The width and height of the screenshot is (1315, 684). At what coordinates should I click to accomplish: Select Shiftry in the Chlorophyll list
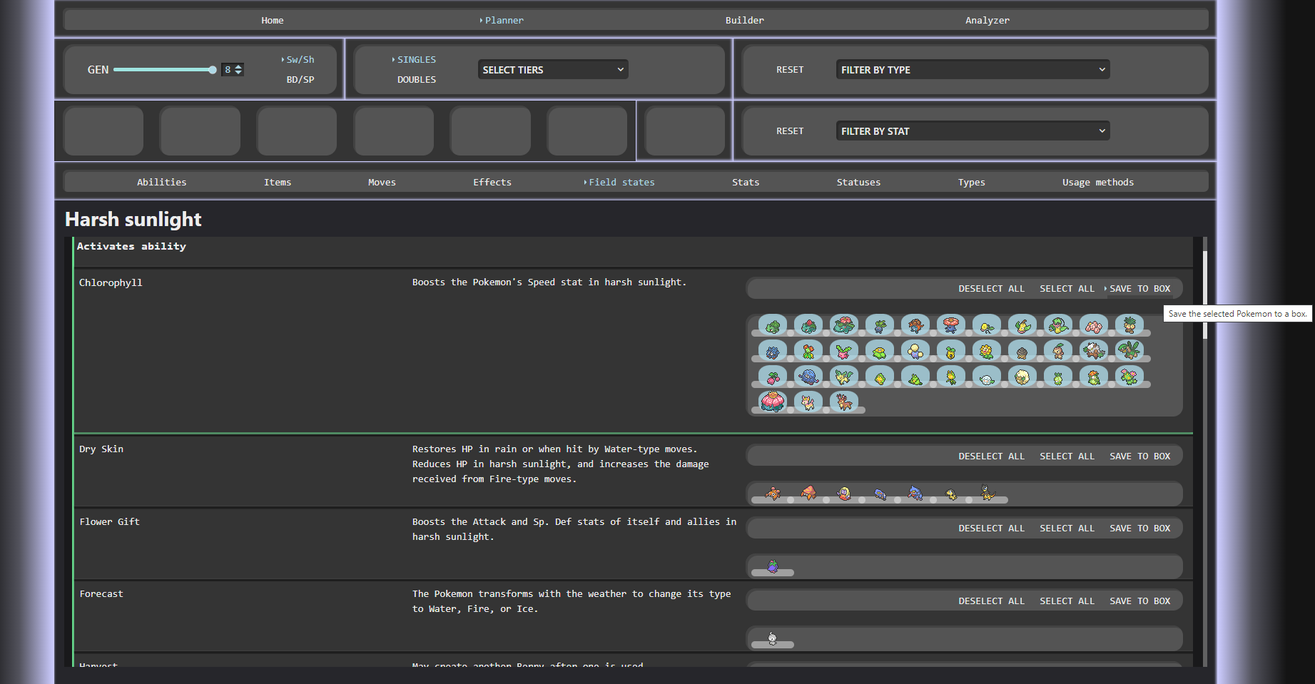(x=1094, y=350)
